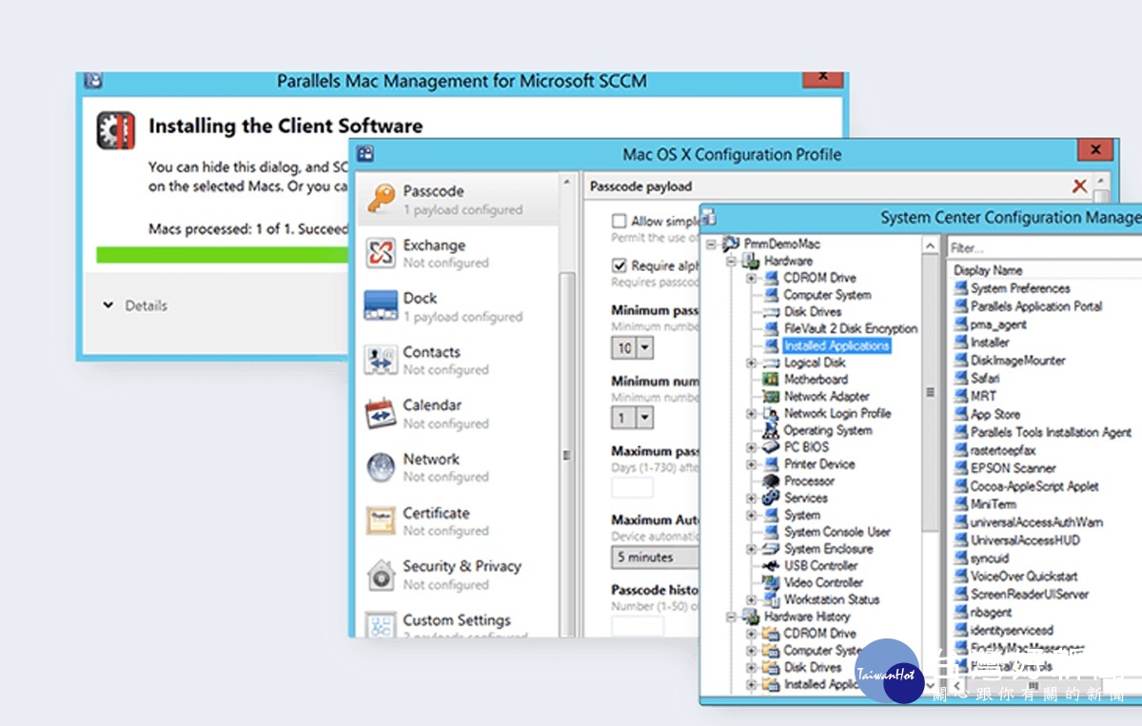The image size is (1142, 726).
Task: Click the Filter search field
Action: [1042, 247]
